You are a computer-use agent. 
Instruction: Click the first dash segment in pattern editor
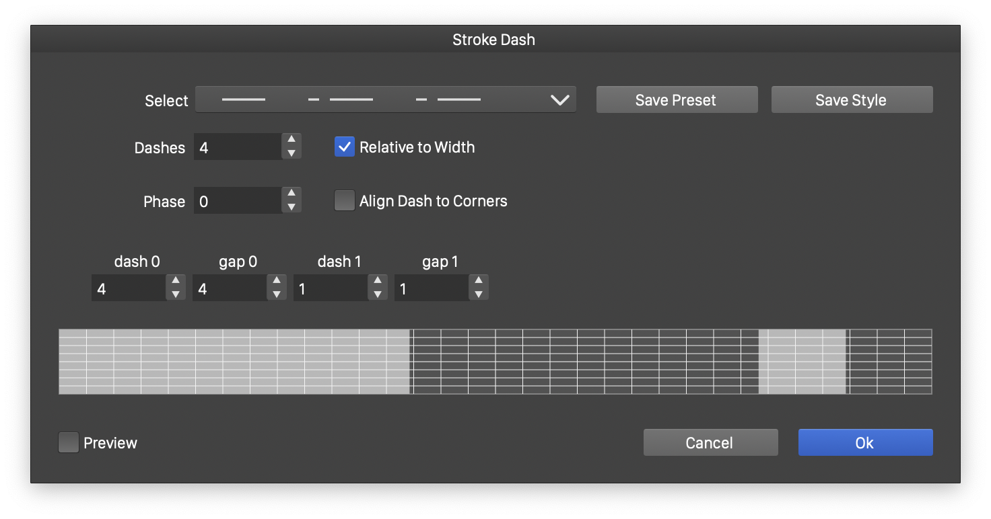(234, 361)
